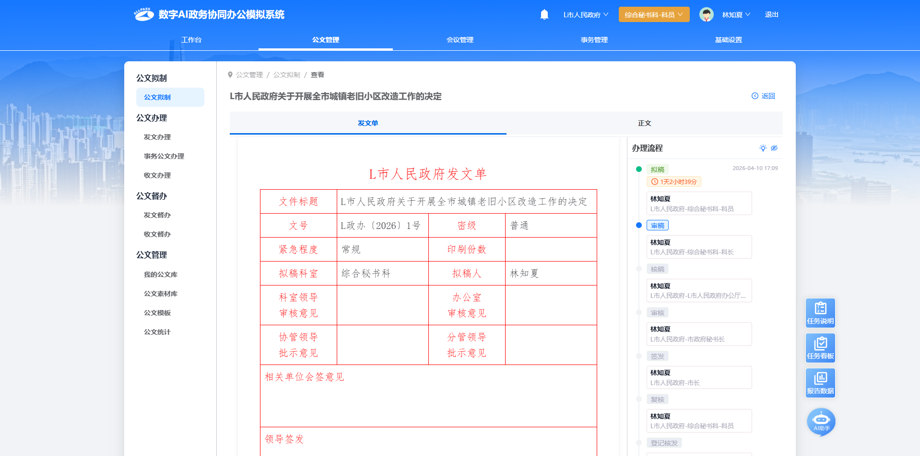
Task: Click the timestamp 2026-04-10 17:09
Action: [755, 168]
